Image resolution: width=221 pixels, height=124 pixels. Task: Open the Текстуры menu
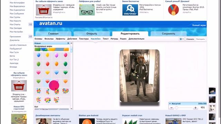click(84, 39)
